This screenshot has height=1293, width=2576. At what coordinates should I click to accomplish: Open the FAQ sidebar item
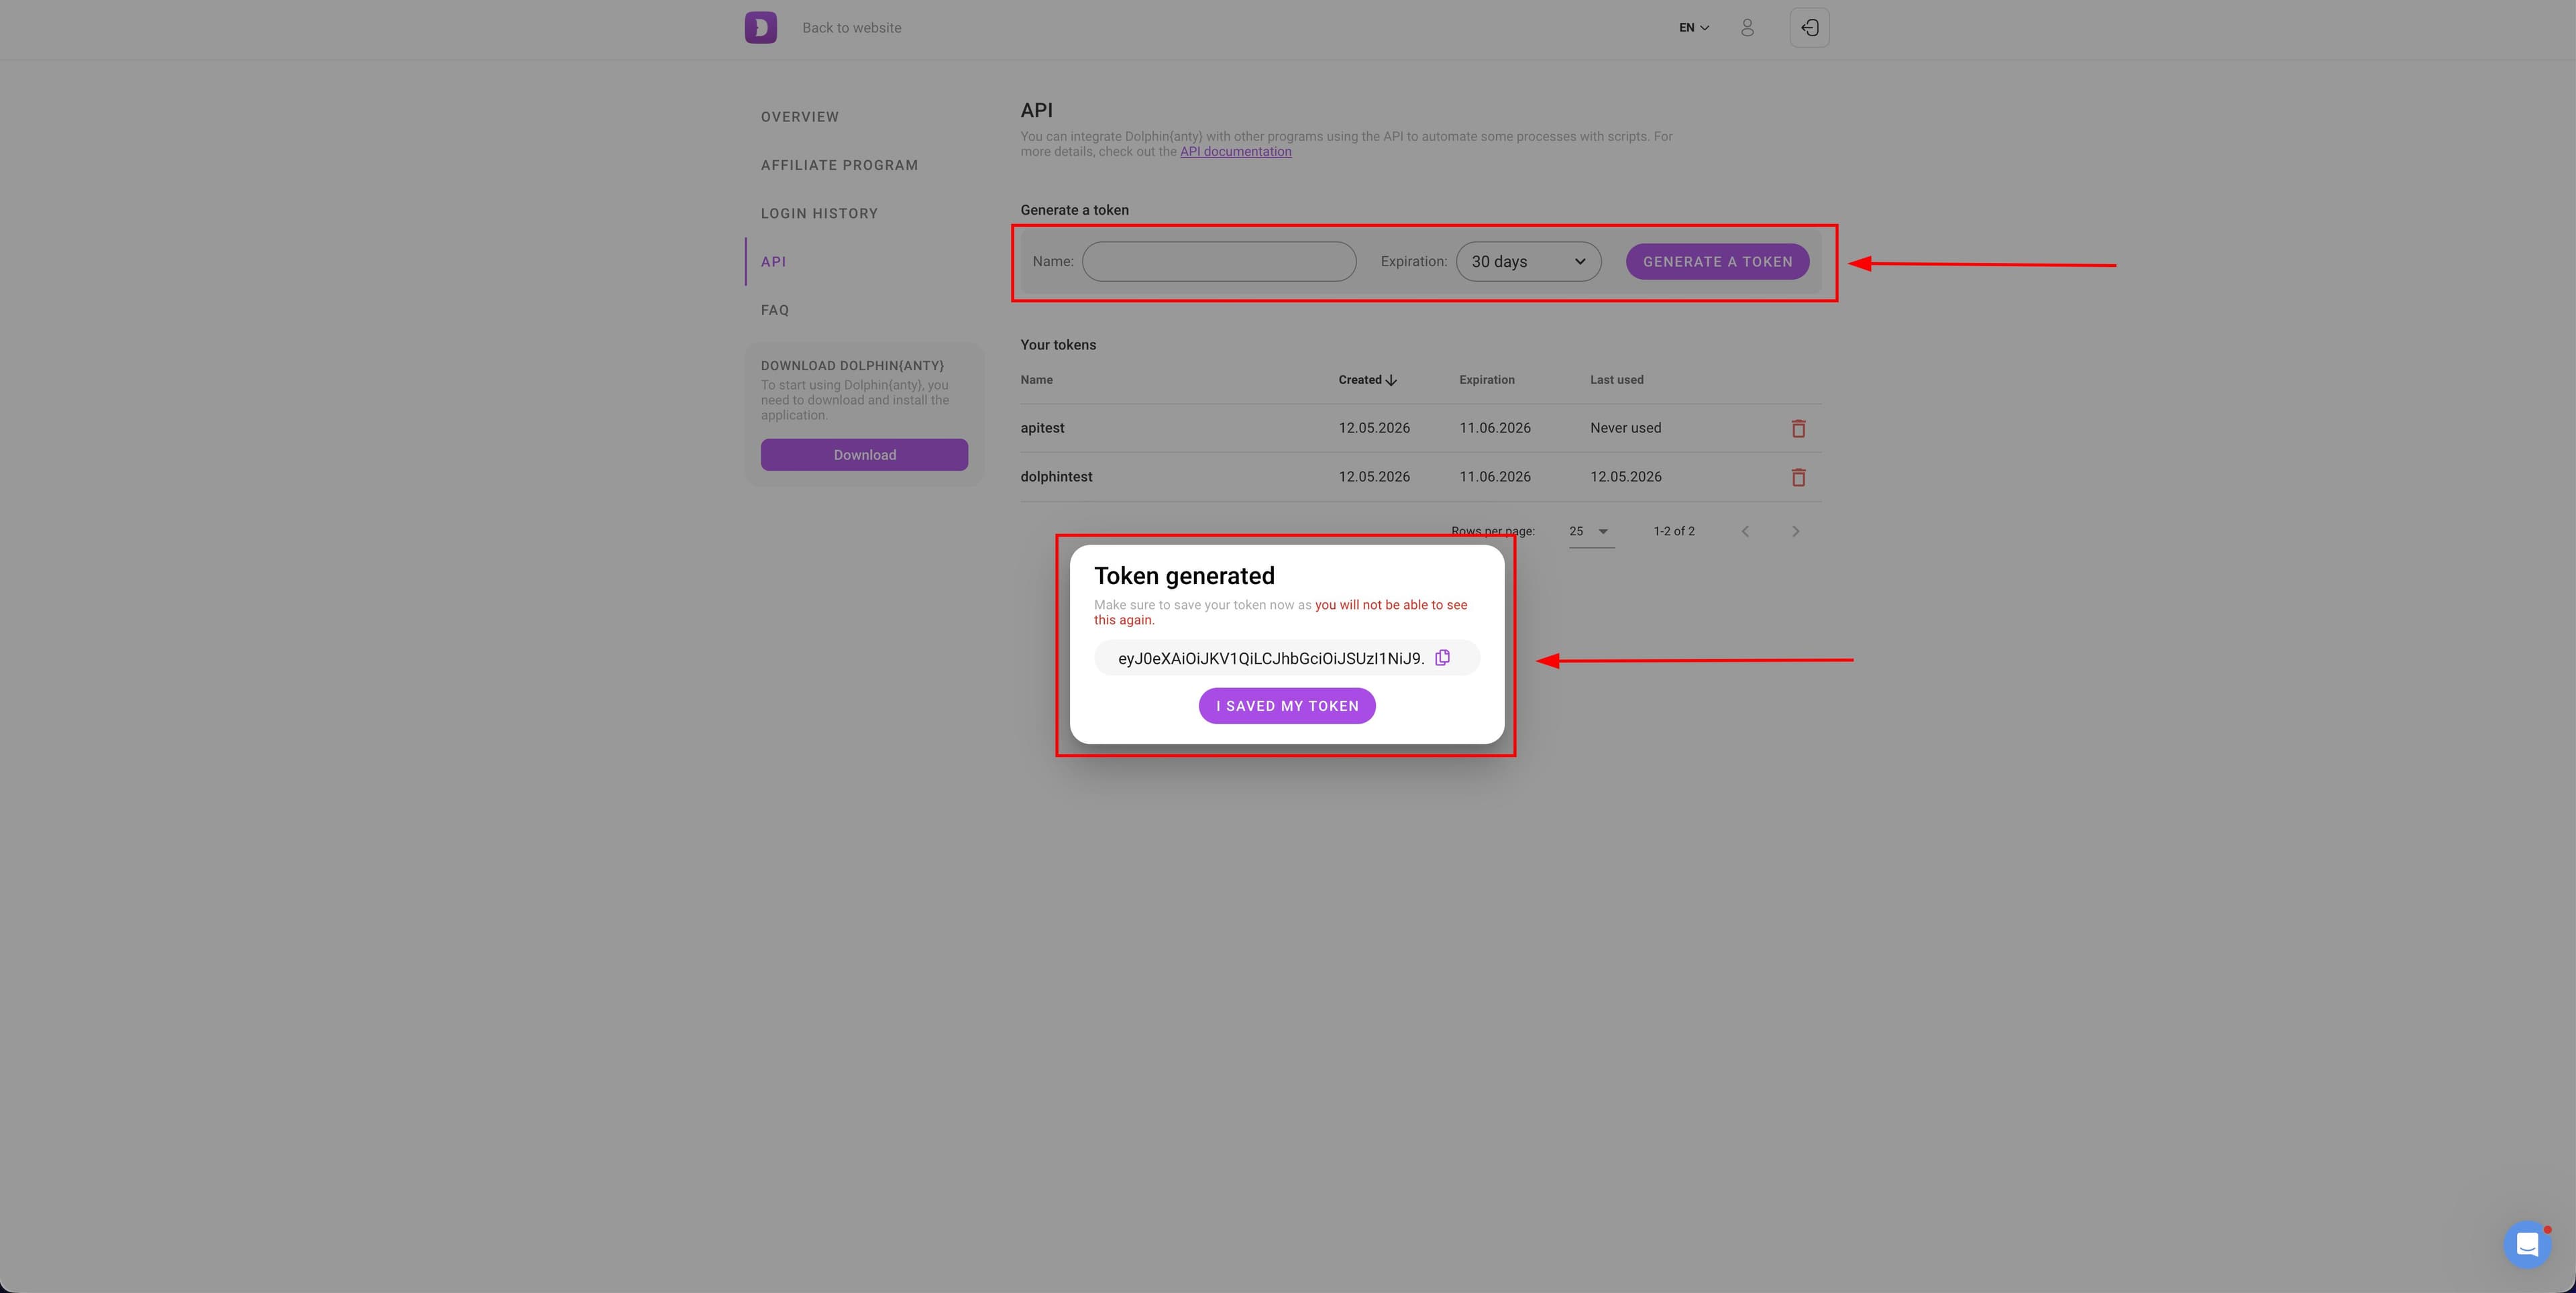pos(774,310)
